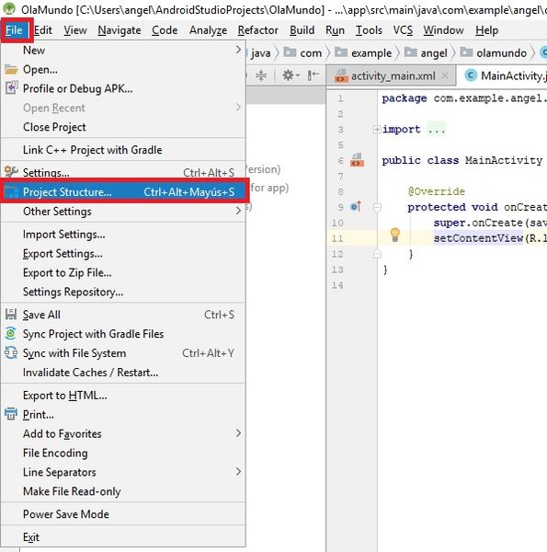The width and height of the screenshot is (547, 552).
Task: Click the scroll from source crosshair icon
Action: 261,75
